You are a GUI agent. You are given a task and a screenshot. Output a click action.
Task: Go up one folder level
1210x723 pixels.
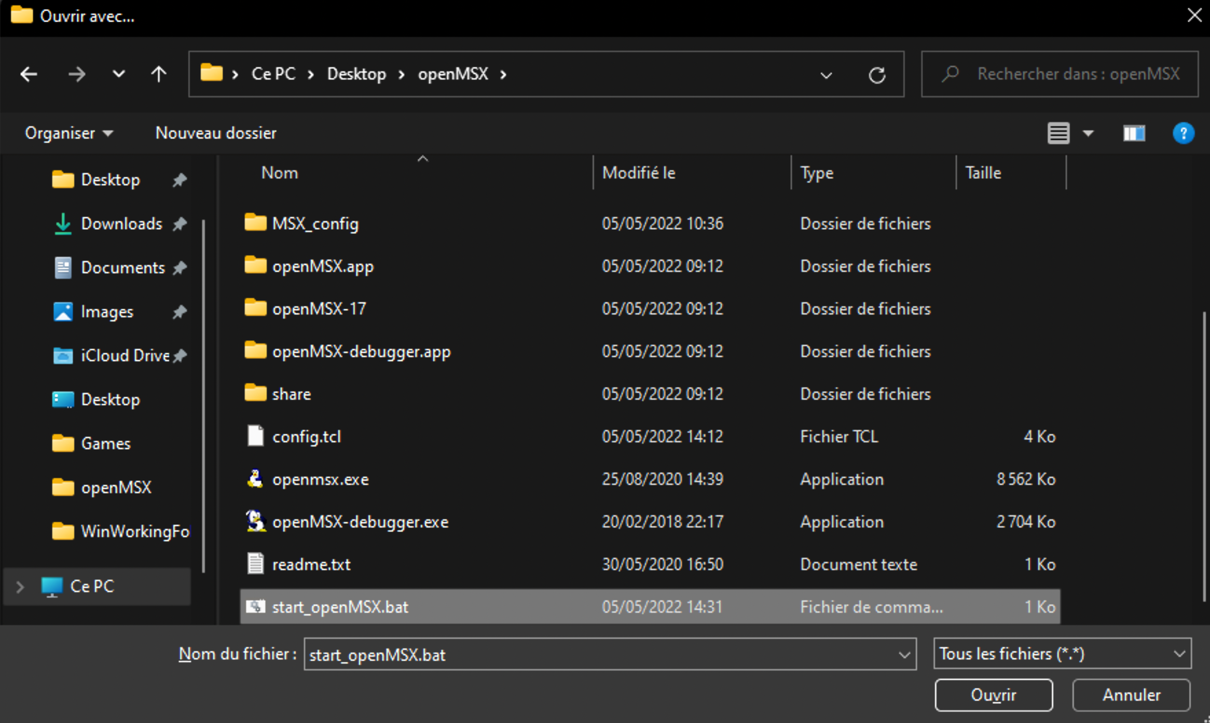point(159,74)
